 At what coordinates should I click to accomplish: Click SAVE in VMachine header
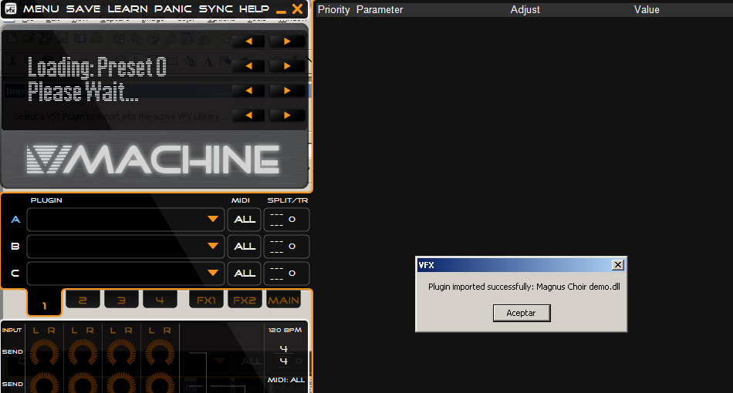tap(83, 9)
